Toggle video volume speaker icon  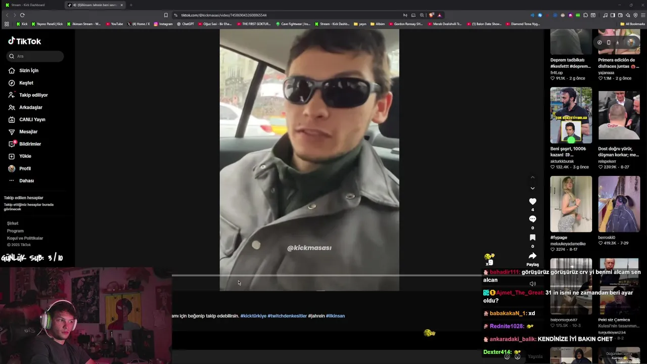532,284
